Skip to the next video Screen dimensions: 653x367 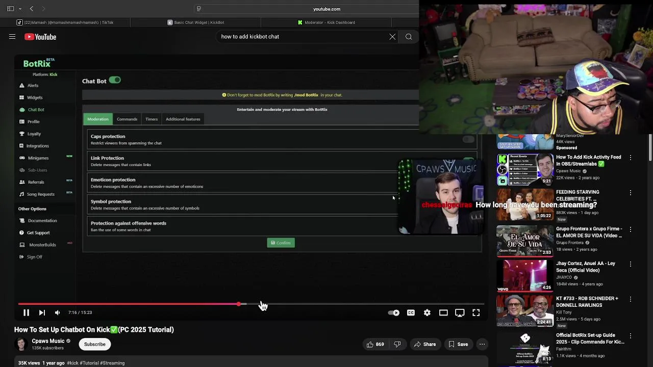[x=42, y=312]
